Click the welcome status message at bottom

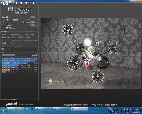[91, 105]
